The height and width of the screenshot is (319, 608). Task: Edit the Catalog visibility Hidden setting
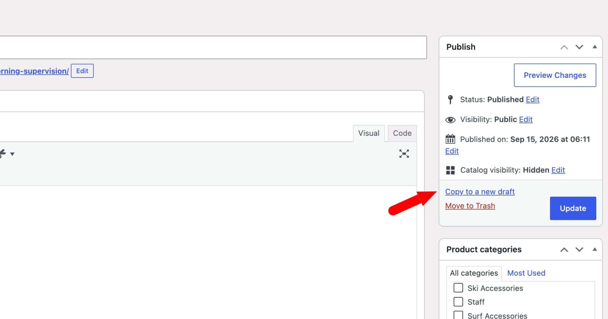pos(558,170)
